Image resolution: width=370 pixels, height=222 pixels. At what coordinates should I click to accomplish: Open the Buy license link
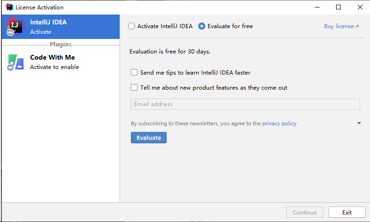tap(338, 26)
